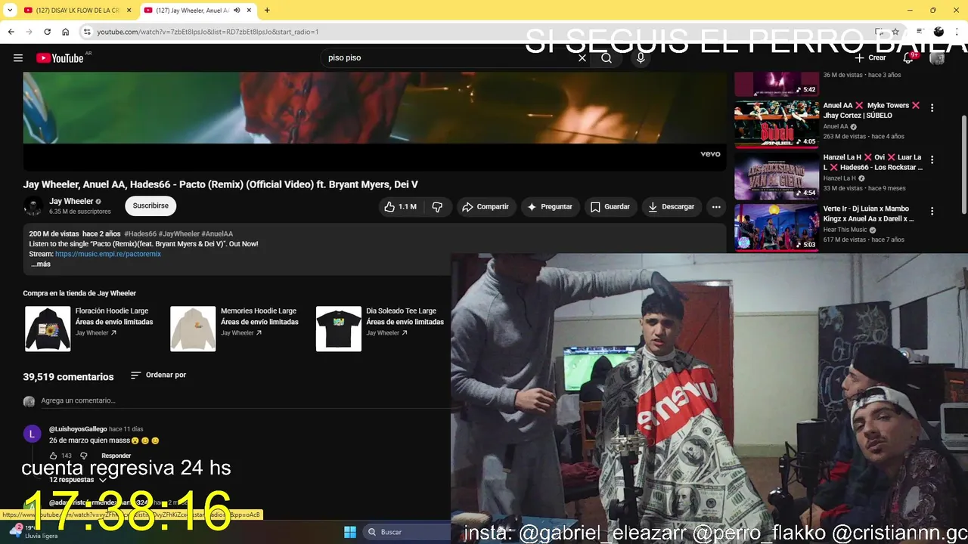968x544 pixels.
Task: Click the search magnifier button
Action: [x=607, y=58]
